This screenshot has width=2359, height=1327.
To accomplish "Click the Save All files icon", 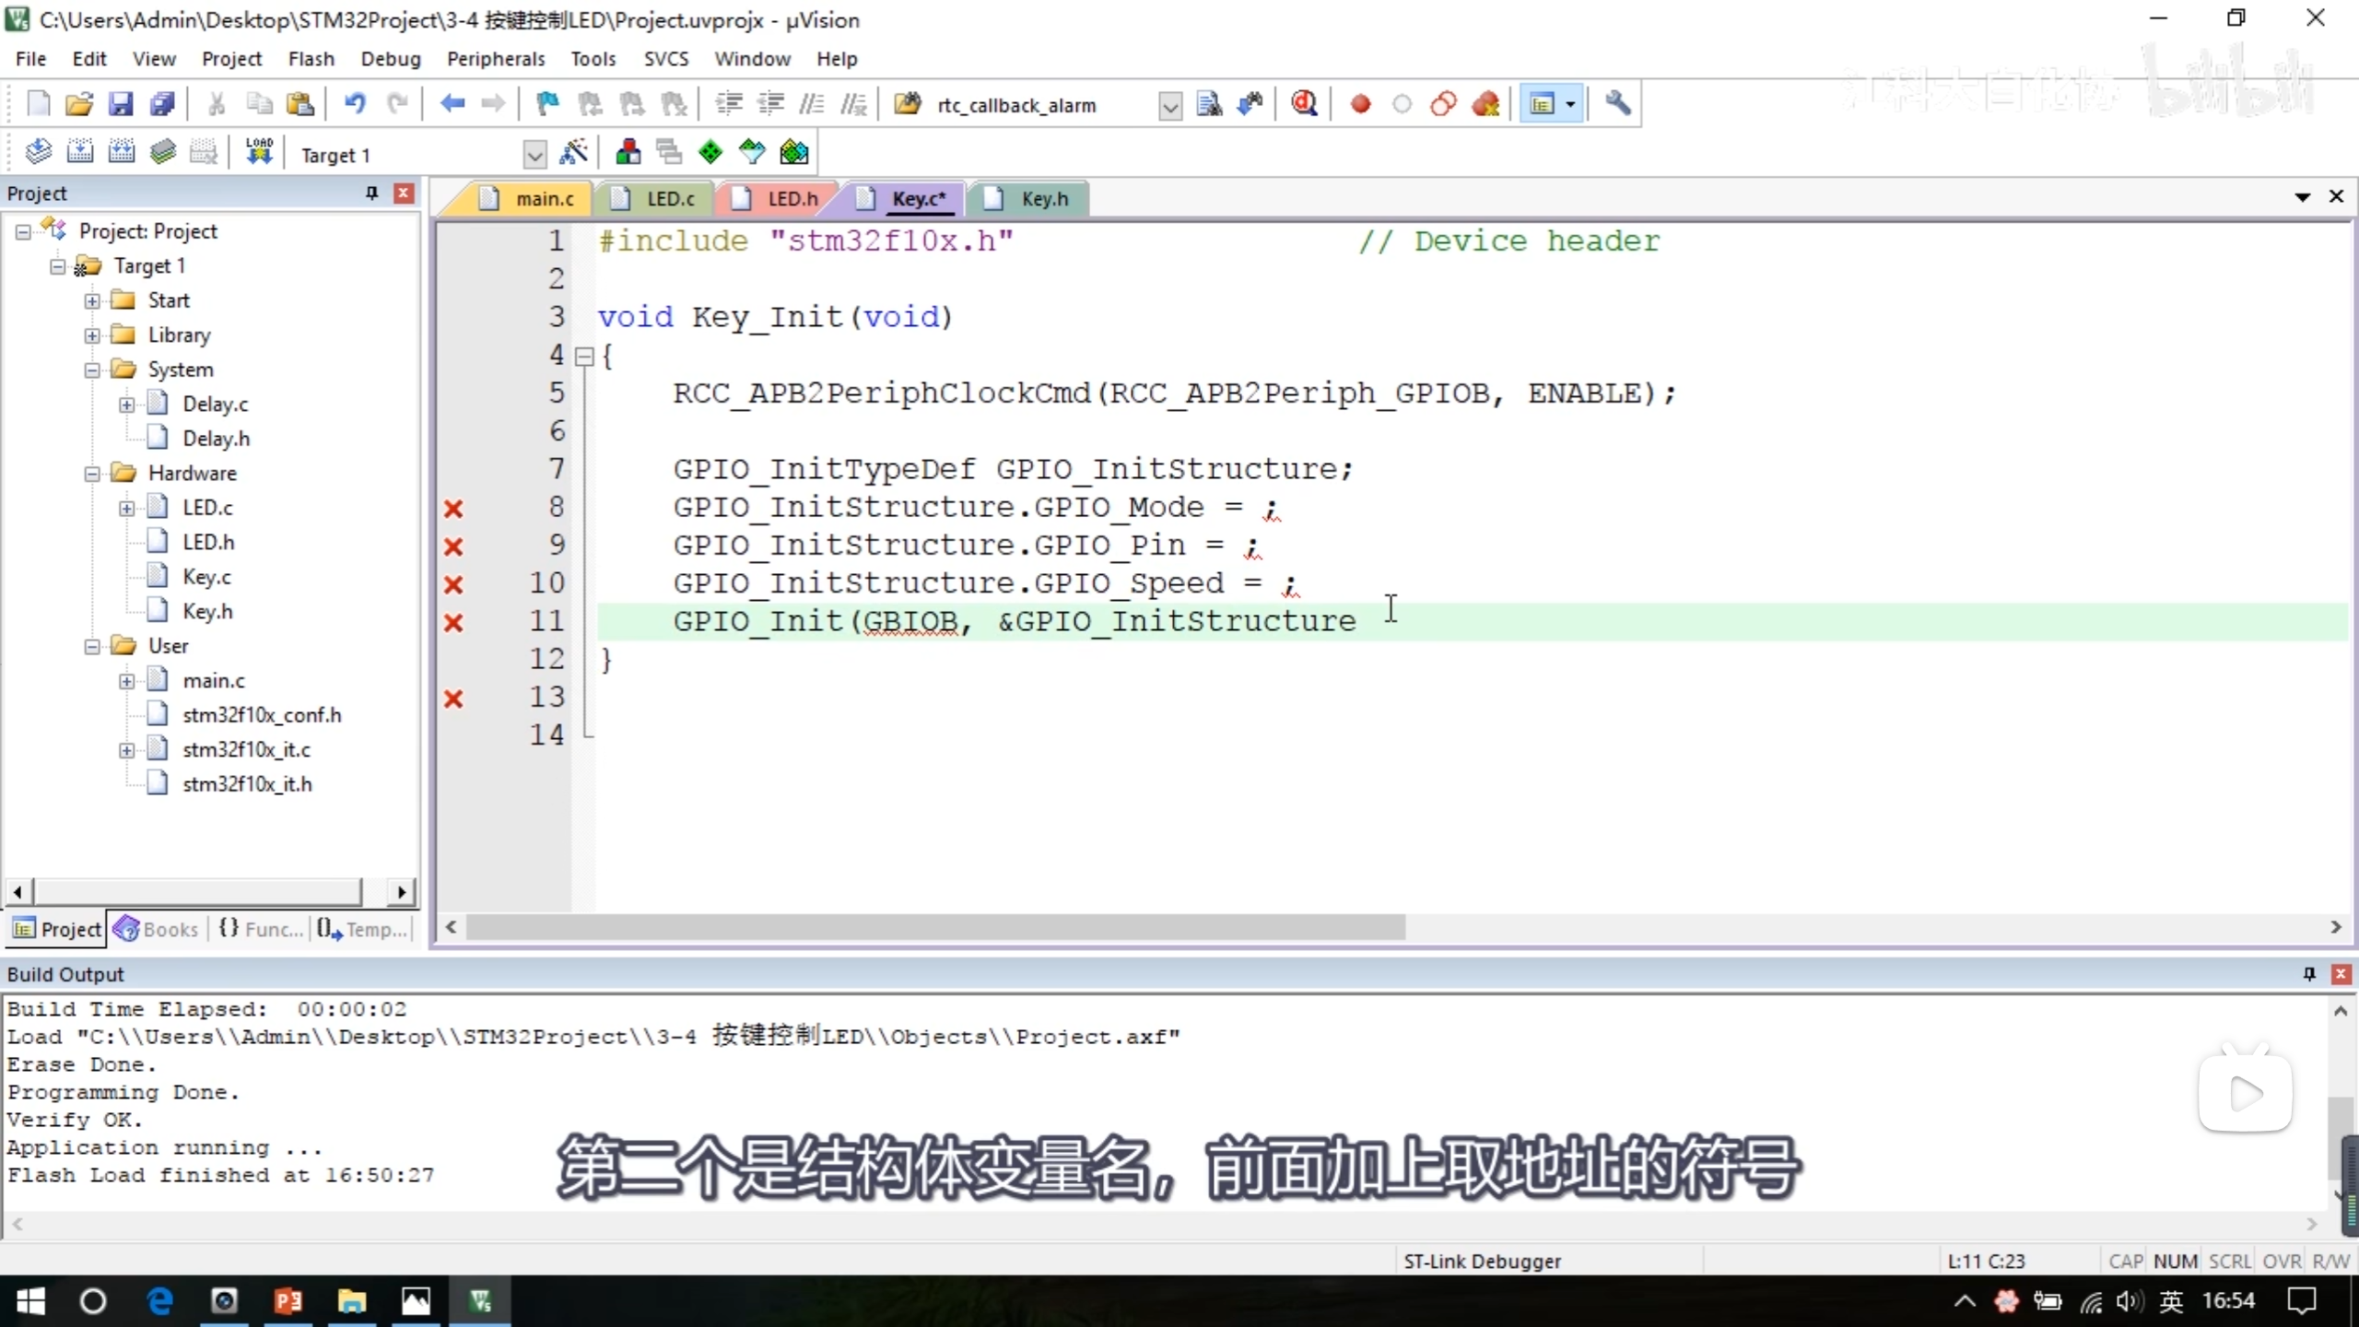I will 162,104.
